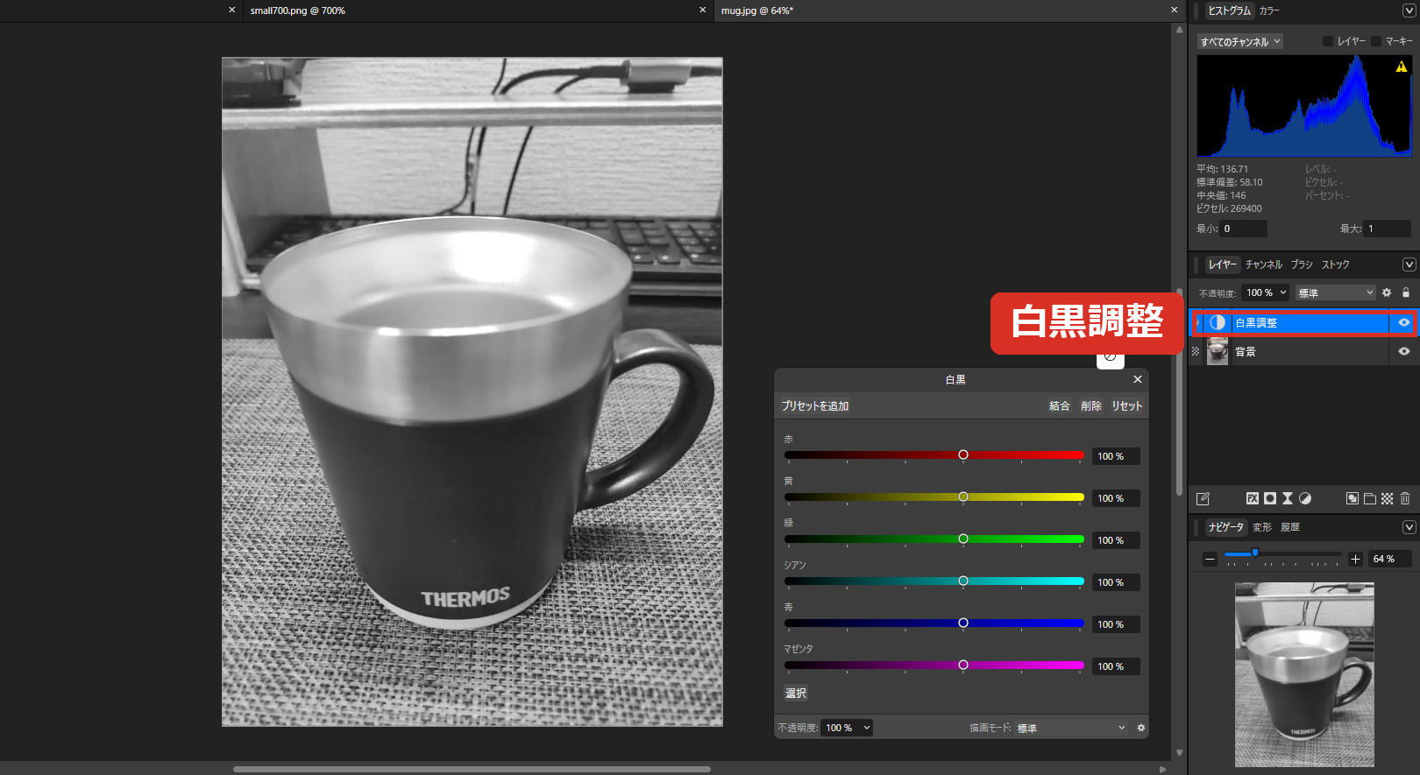Viewport: 1420px width, 775px height.
Task: Switch to the チャンネル tab
Action: [x=1264, y=264]
